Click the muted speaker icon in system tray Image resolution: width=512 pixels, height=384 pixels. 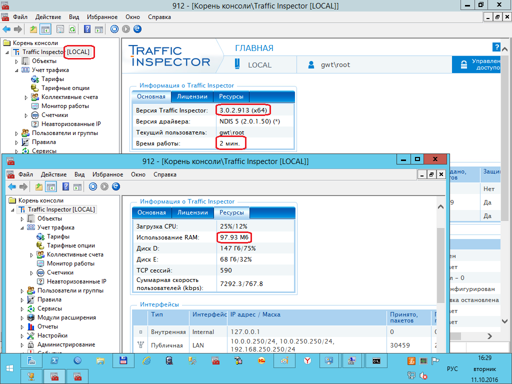point(423,376)
